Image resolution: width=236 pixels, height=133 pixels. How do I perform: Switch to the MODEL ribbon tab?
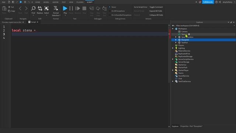tap(46, 2)
